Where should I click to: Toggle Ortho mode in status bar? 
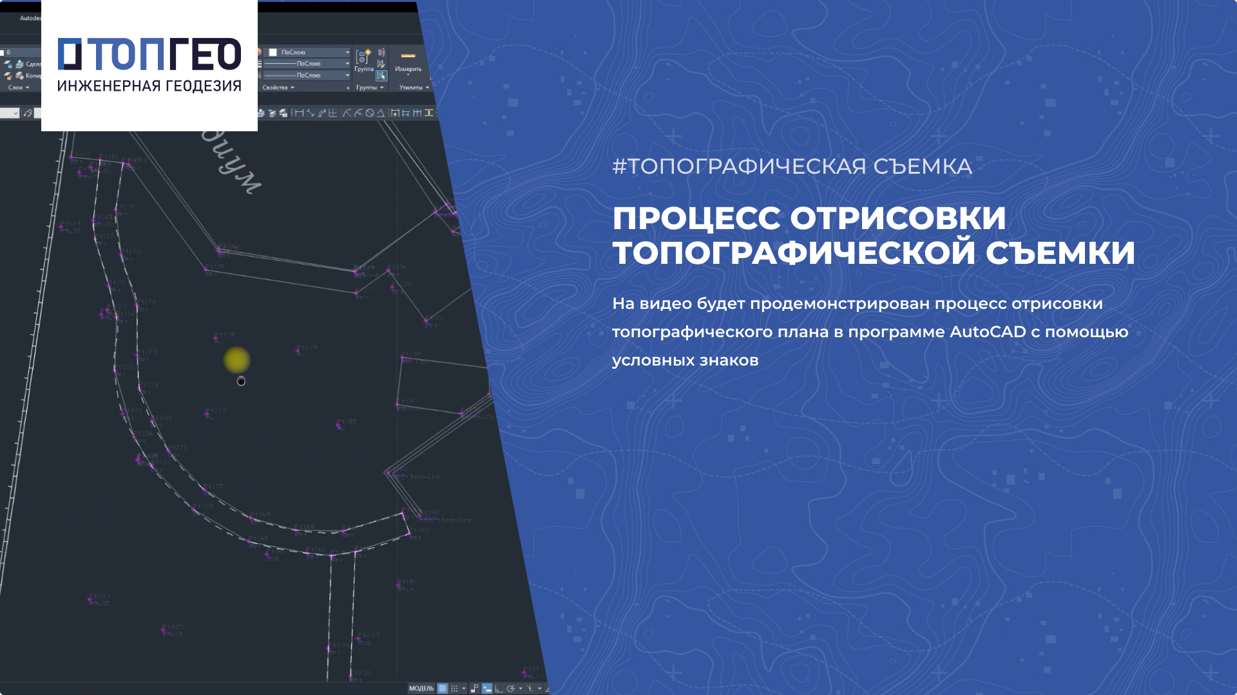pos(499,689)
